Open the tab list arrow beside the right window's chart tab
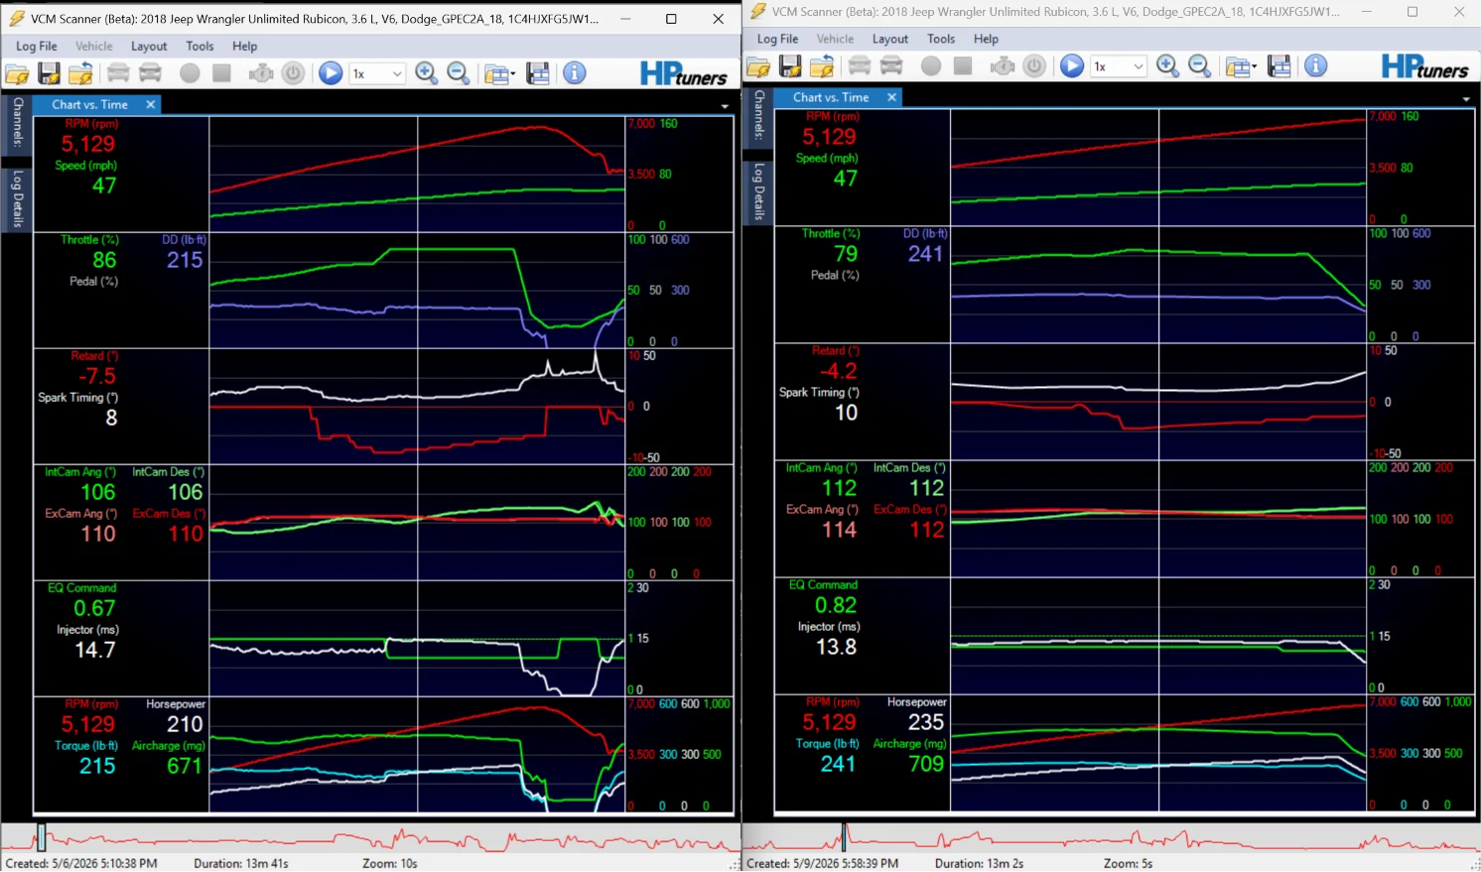 point(1466,99)
